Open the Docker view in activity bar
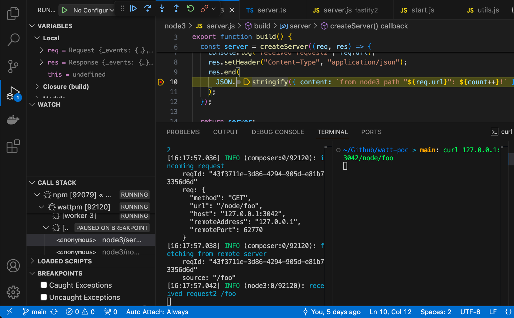The width and height of the screenshot is (514, 318). (13, 120)
